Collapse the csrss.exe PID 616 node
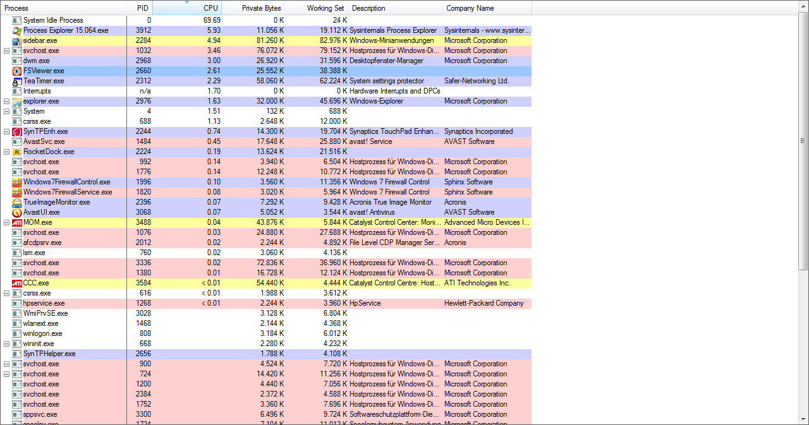809x425 pixels. 6,293
